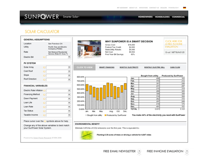Open the Electric Bill dropdown
Screen dimensions: 205x161
[x=58, y=57]
